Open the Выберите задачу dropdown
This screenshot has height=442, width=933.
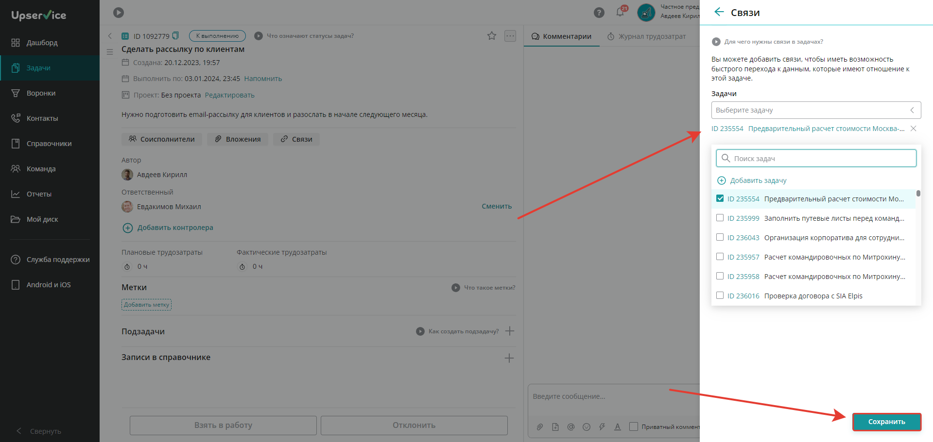[x=816, y=110]
